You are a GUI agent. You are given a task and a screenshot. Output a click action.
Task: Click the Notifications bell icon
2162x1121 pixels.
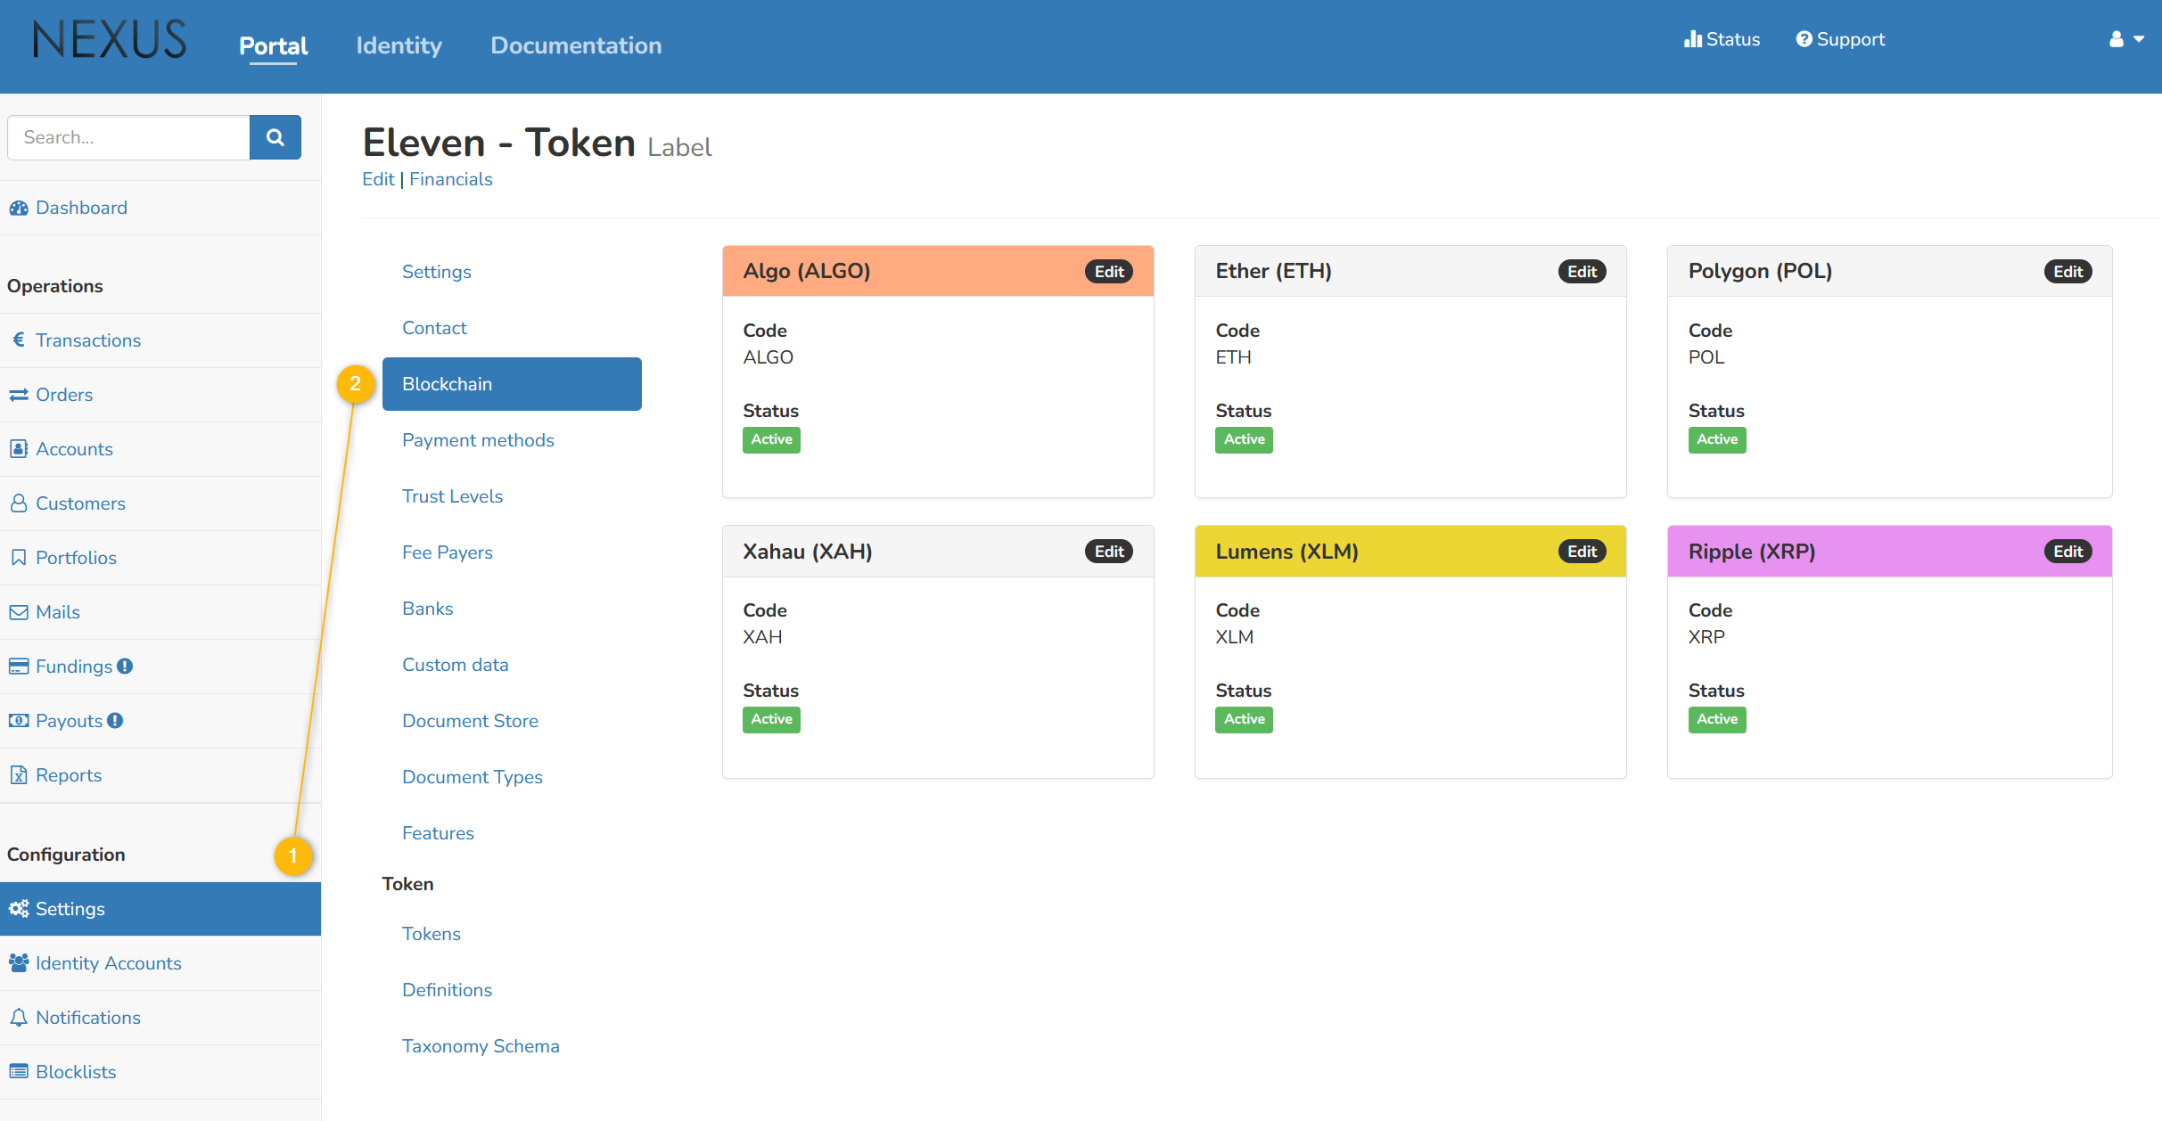[19, 1017]
